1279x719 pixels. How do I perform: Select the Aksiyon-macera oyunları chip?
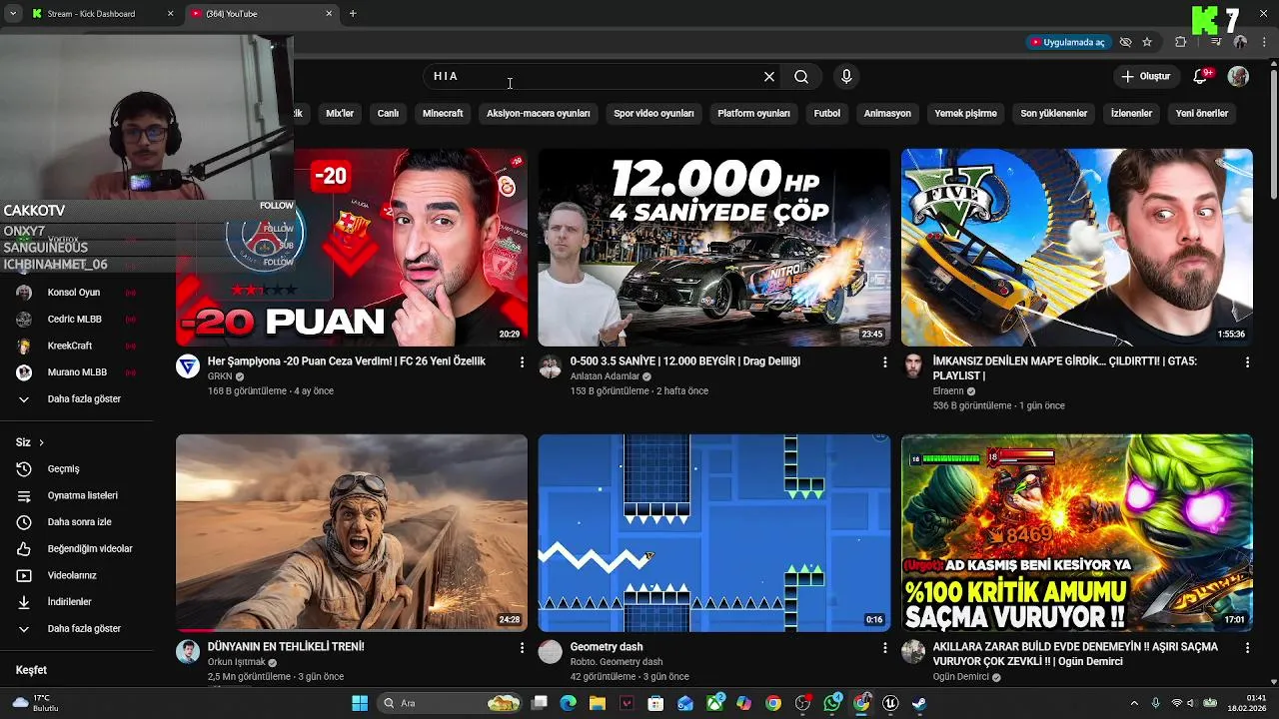coord(539,114)
